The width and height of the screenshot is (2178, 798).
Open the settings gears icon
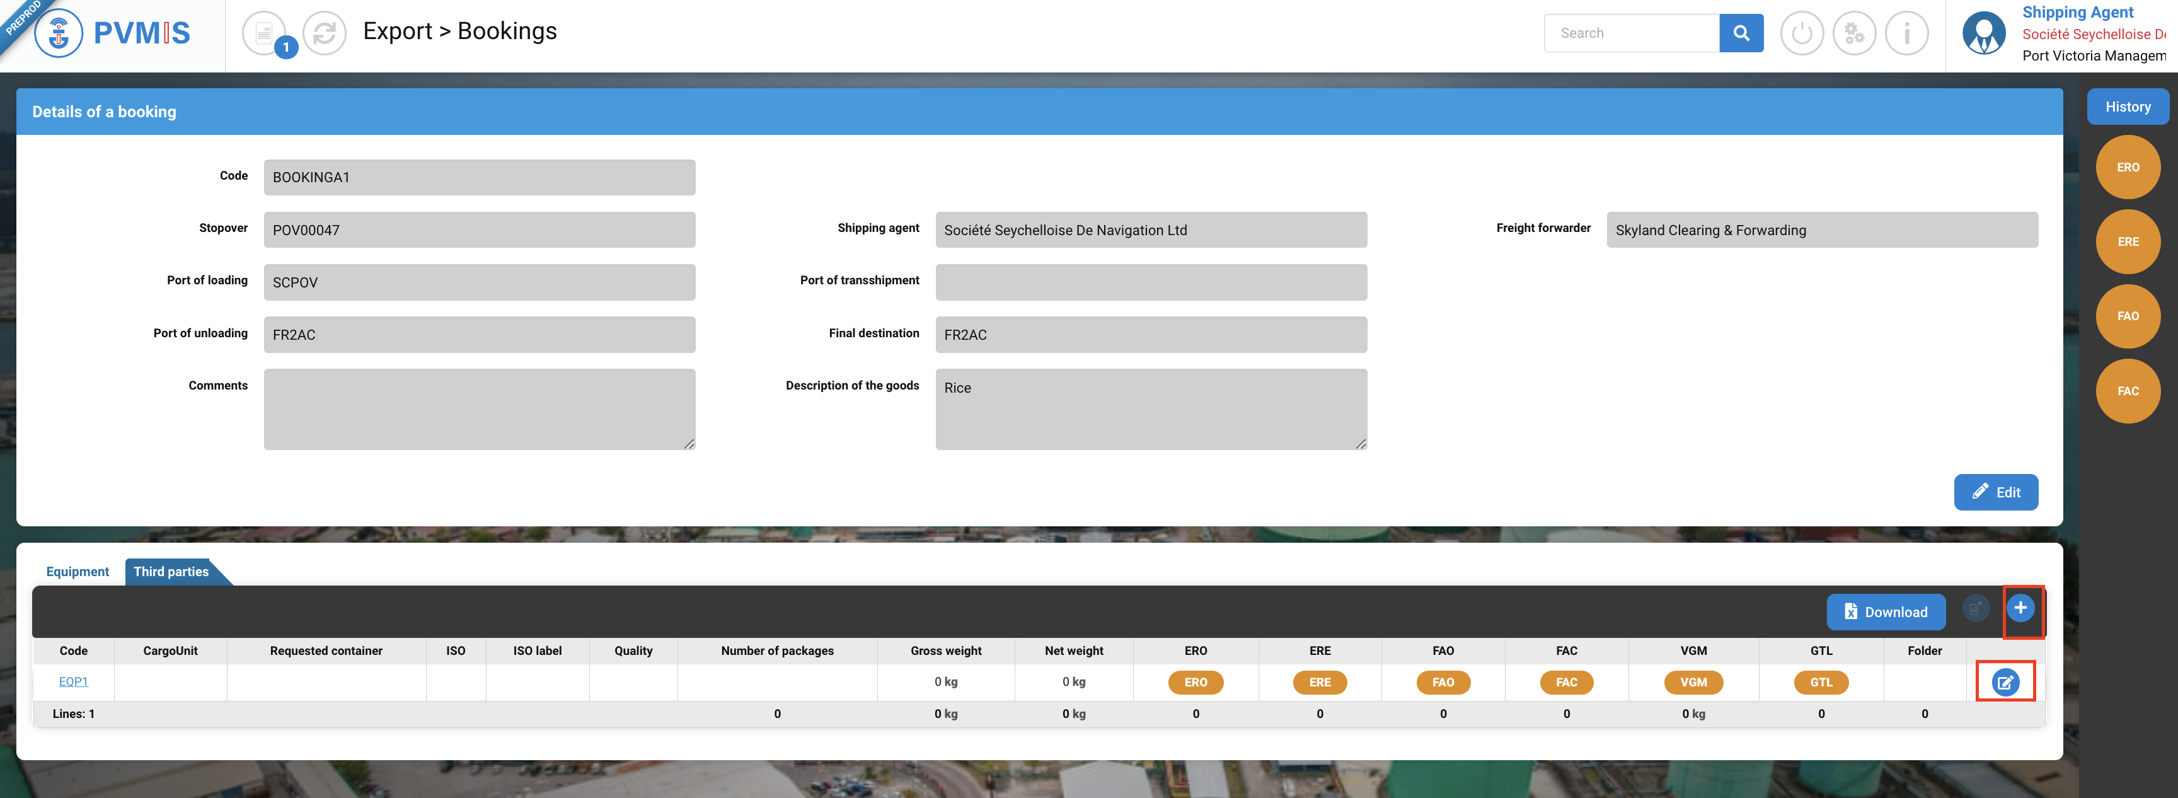tap(1854, 34)
